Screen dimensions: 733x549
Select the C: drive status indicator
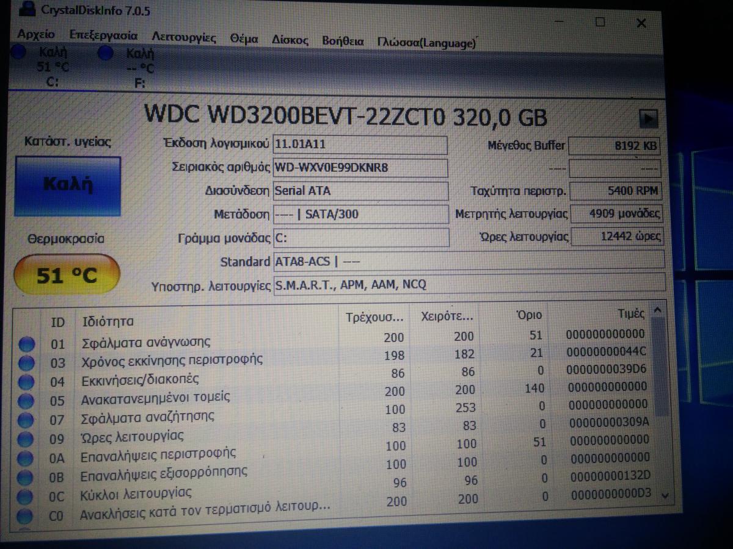[43, 66]
